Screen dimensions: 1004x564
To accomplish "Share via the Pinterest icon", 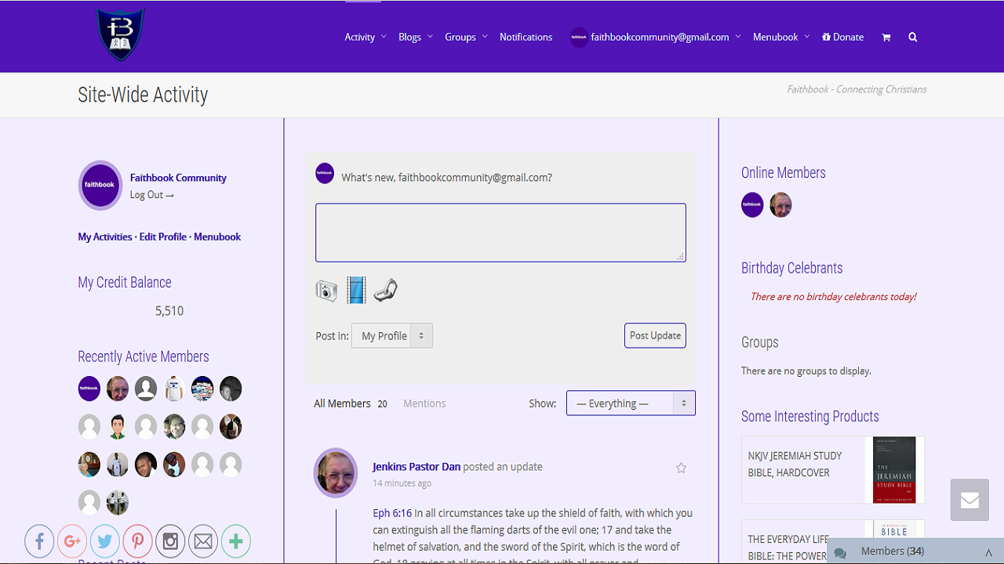I will 137,541.
